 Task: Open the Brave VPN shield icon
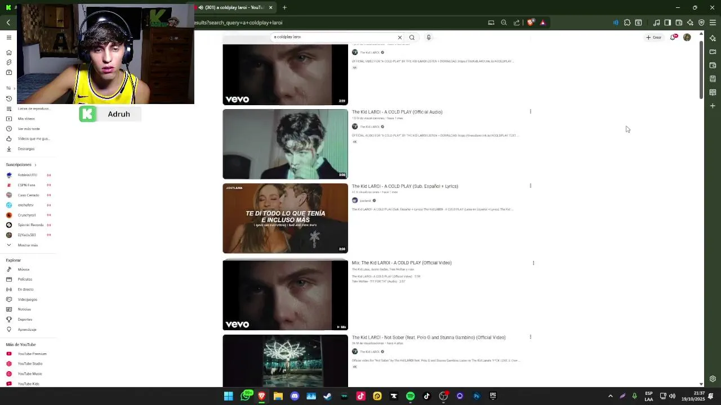click(x=701, y=22)
